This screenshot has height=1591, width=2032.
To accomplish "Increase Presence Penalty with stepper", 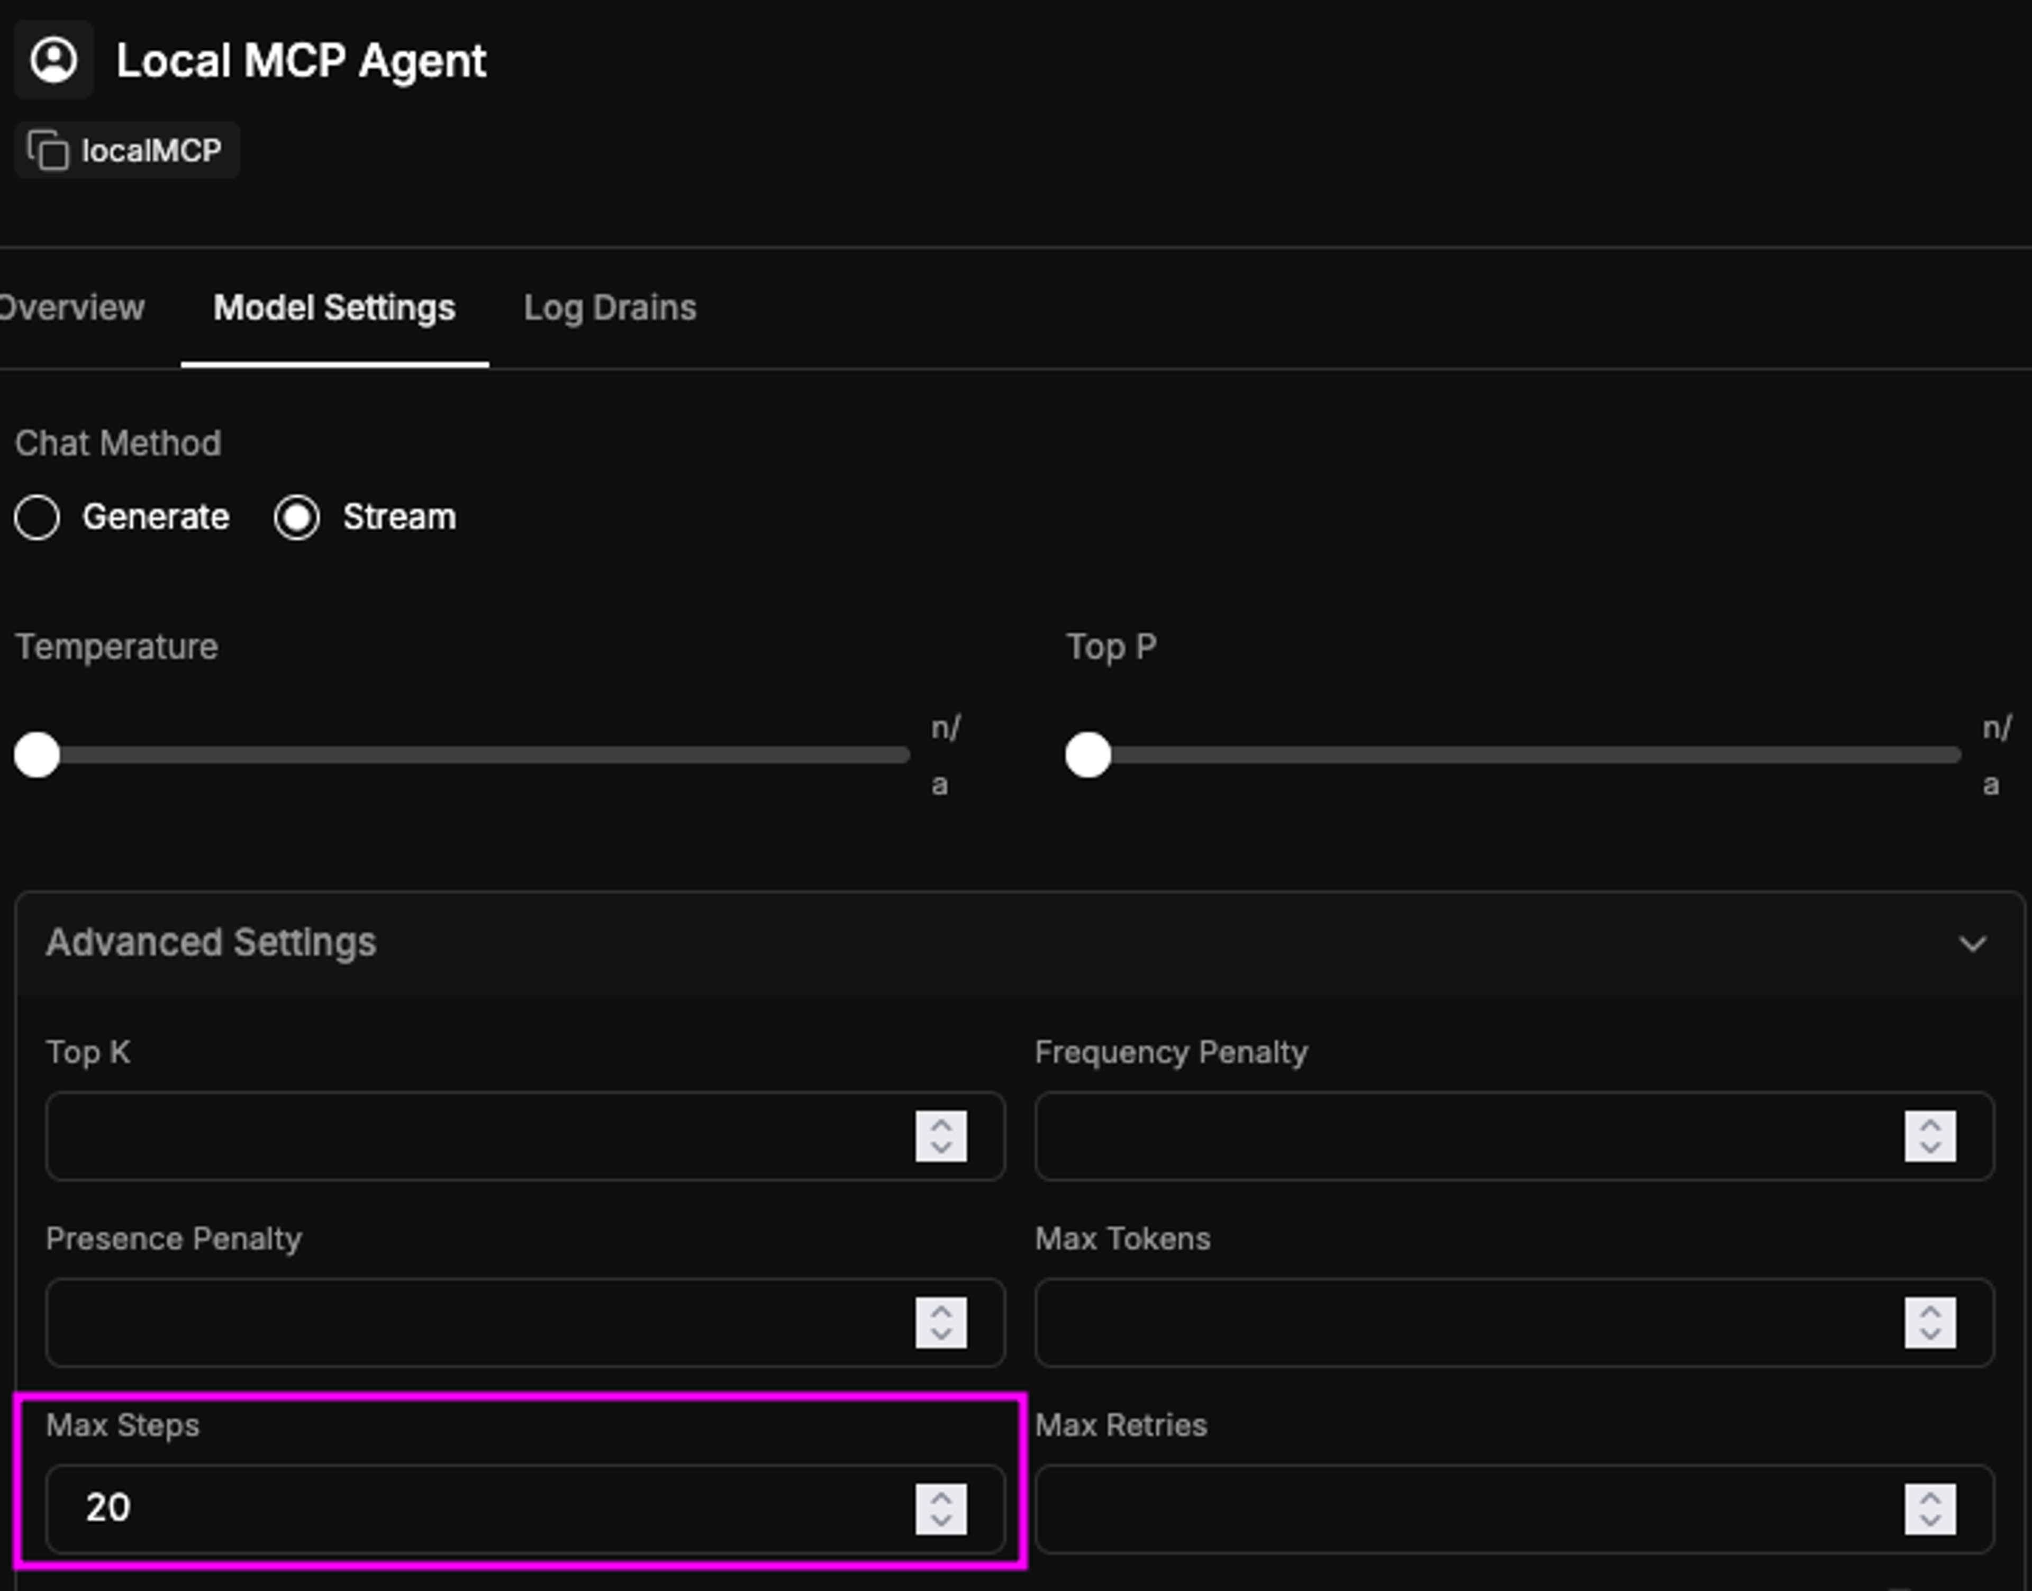I will (941, 1311).
